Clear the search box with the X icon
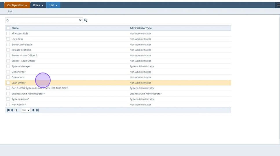This screenshot has height=156, width=280. 80,21
